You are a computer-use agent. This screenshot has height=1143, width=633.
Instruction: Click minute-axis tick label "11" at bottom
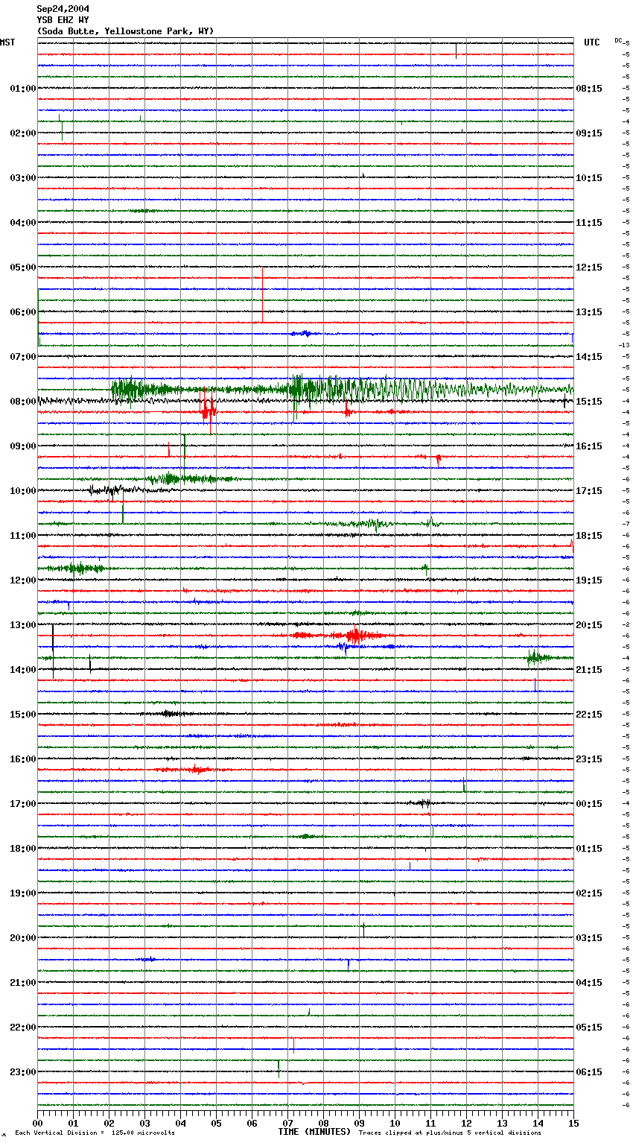point(430,1123)
